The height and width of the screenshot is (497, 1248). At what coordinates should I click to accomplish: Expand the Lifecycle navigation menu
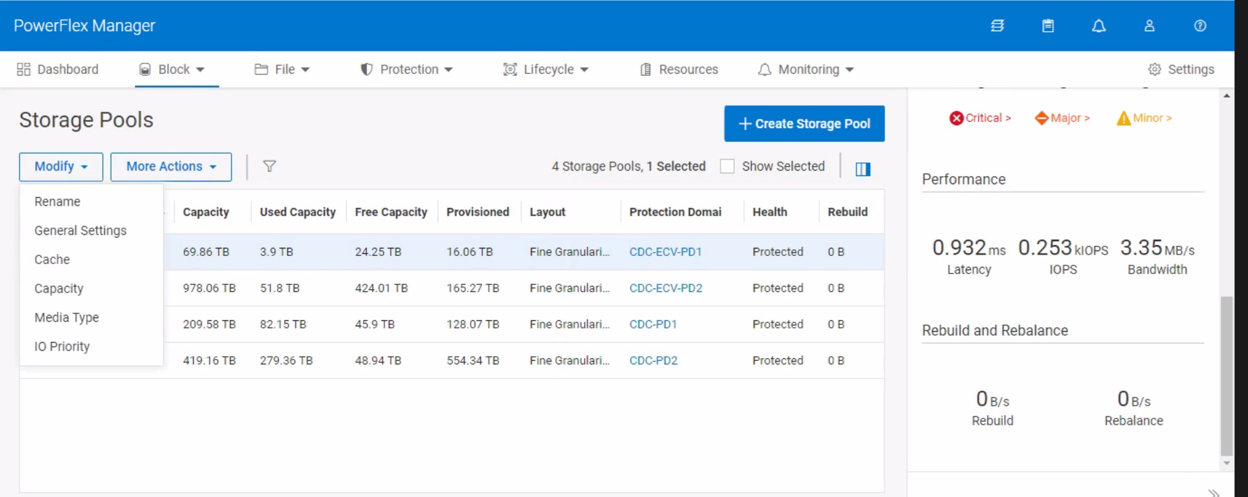coord(546,69)
